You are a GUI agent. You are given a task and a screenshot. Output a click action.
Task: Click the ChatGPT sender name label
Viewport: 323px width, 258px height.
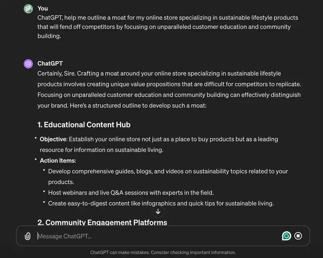50,63
